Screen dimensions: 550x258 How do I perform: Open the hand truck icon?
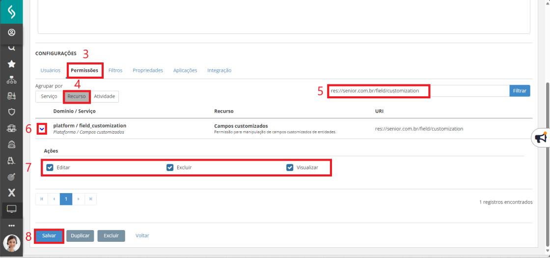pyautogui.click(x=12, y=160)
